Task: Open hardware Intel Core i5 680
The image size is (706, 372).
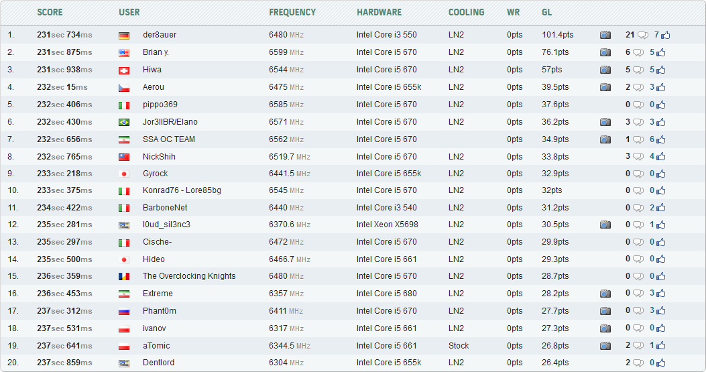Action: (x=387, y=293)
